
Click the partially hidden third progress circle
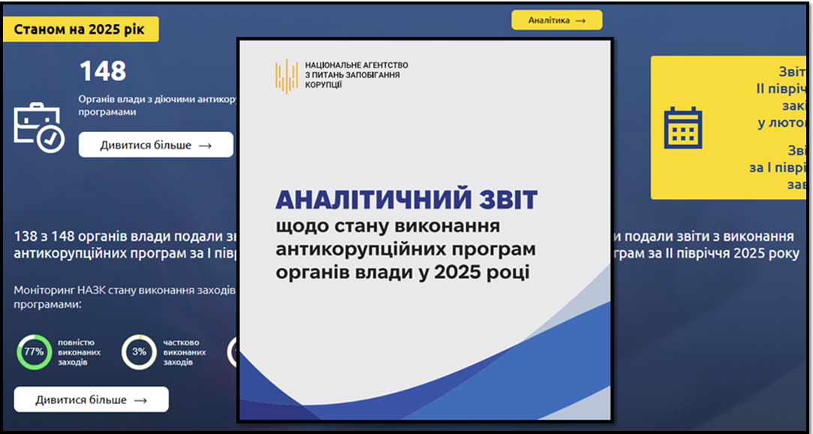pos(232,352)
